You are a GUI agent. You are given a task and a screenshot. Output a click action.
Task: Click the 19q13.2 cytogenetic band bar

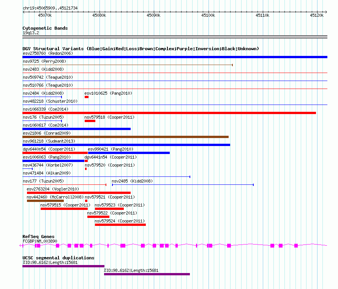[175, 37]
